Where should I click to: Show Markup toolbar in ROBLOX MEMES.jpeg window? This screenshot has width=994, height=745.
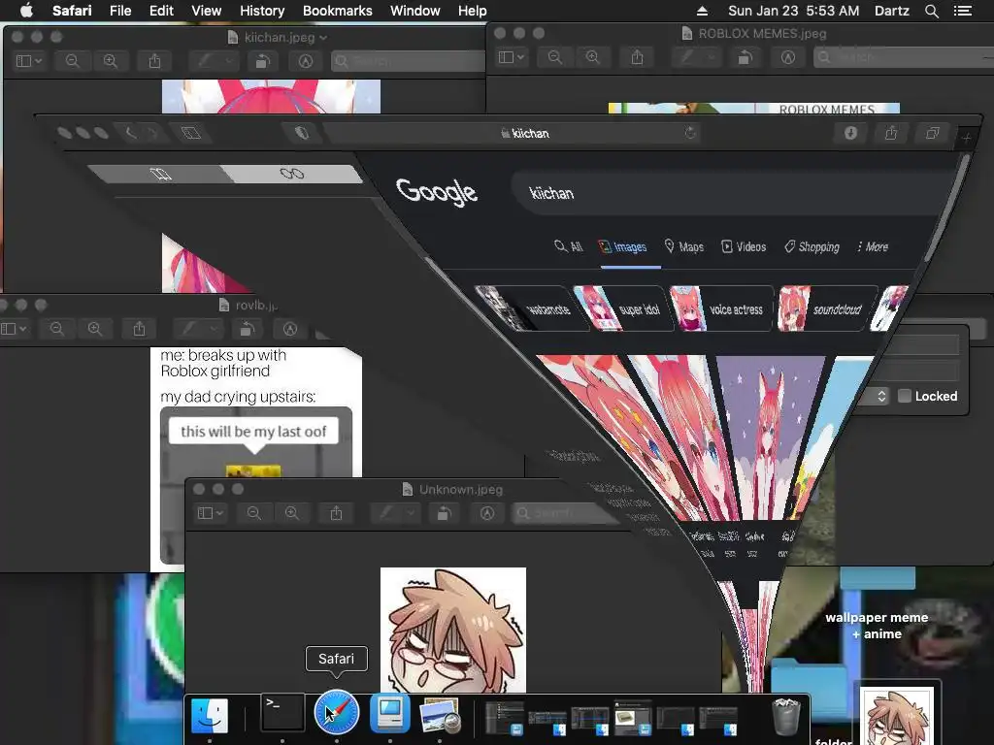click(x=788, y=57)
